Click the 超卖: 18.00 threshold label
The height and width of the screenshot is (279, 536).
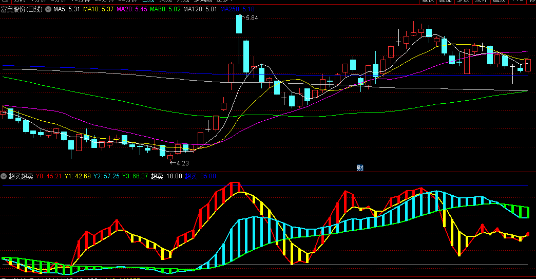(166, 176)
